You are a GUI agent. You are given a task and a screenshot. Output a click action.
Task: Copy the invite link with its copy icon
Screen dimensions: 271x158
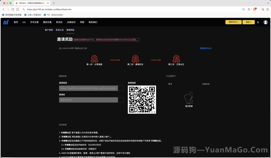click(121, 88)
